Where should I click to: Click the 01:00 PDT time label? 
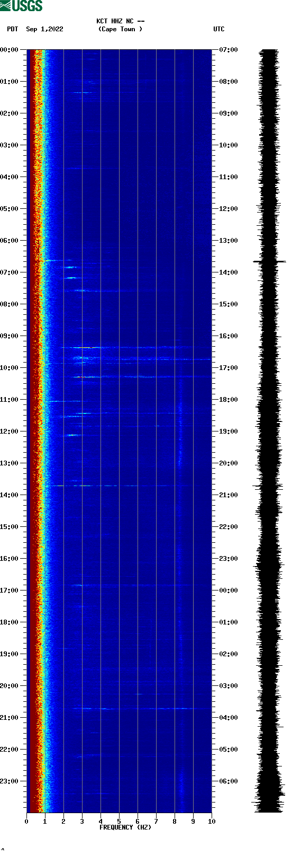(x=9, y=82)
